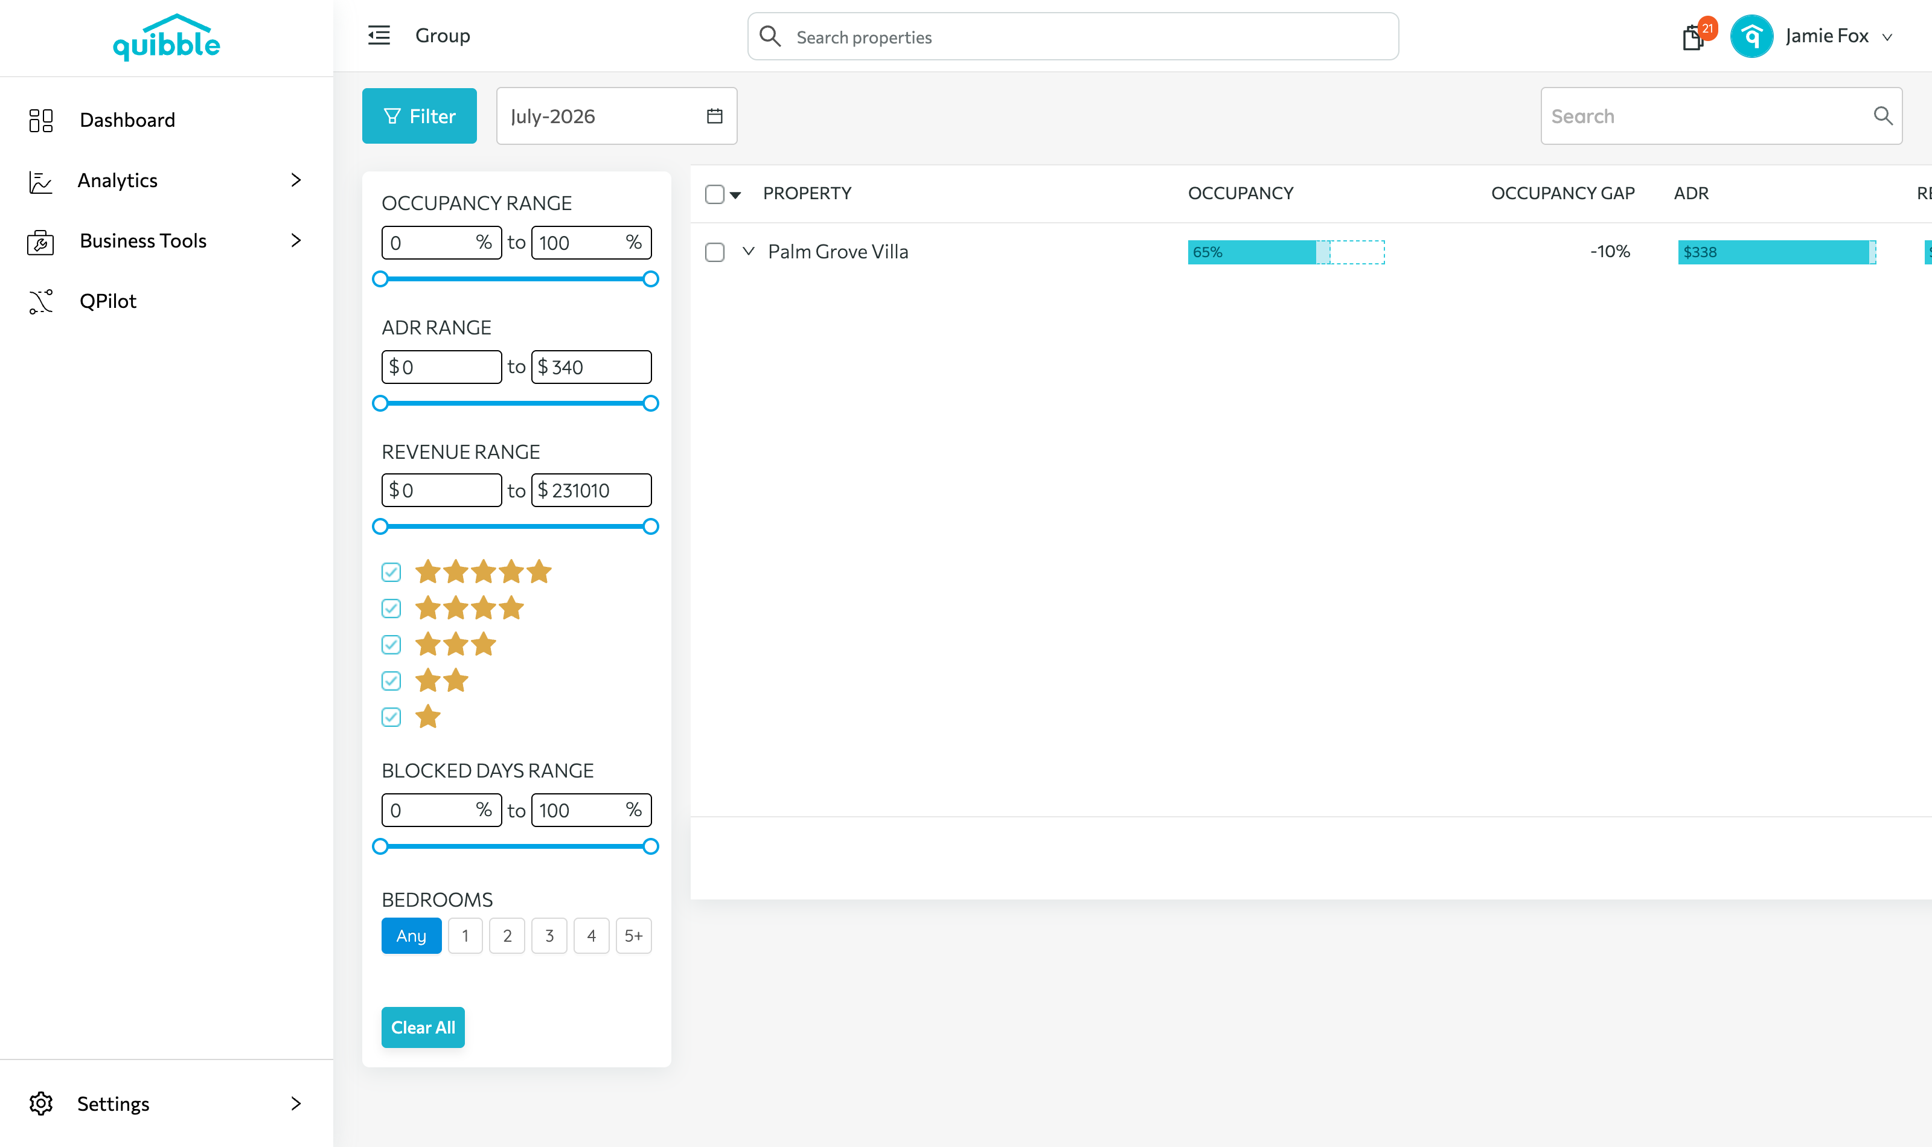Click the ADR minimum $0 field
This screenshot has width=1932, height=1147.
pos(441,367)
